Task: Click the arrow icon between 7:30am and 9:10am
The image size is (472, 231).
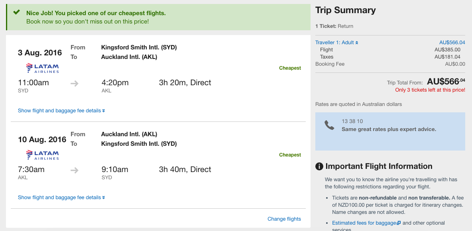Action: (75, 170)
